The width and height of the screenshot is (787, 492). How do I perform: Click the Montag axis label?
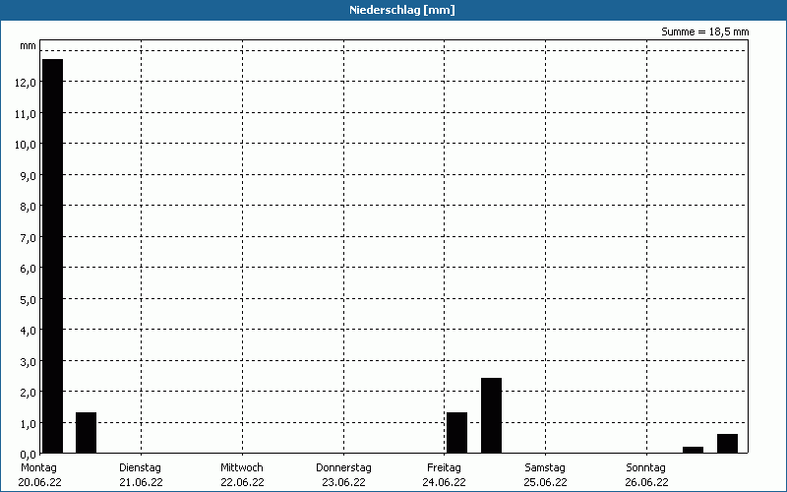pos(38,468)
